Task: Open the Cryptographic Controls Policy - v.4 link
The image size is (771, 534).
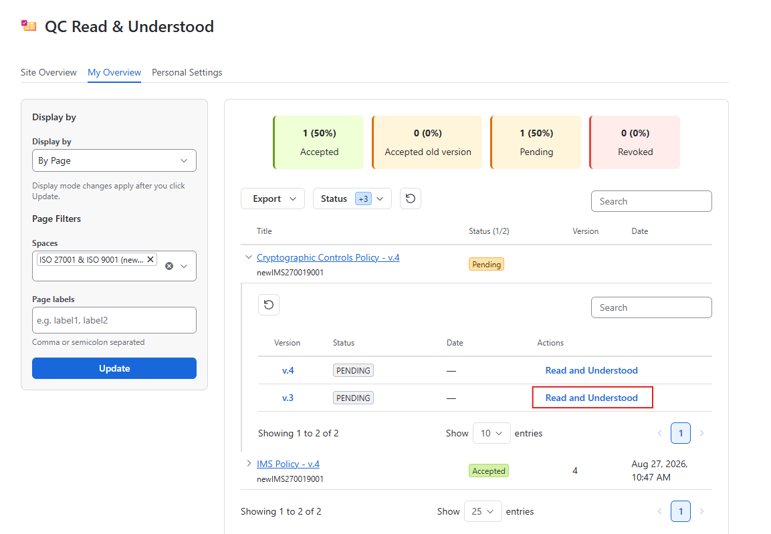Action: (328, 257)
